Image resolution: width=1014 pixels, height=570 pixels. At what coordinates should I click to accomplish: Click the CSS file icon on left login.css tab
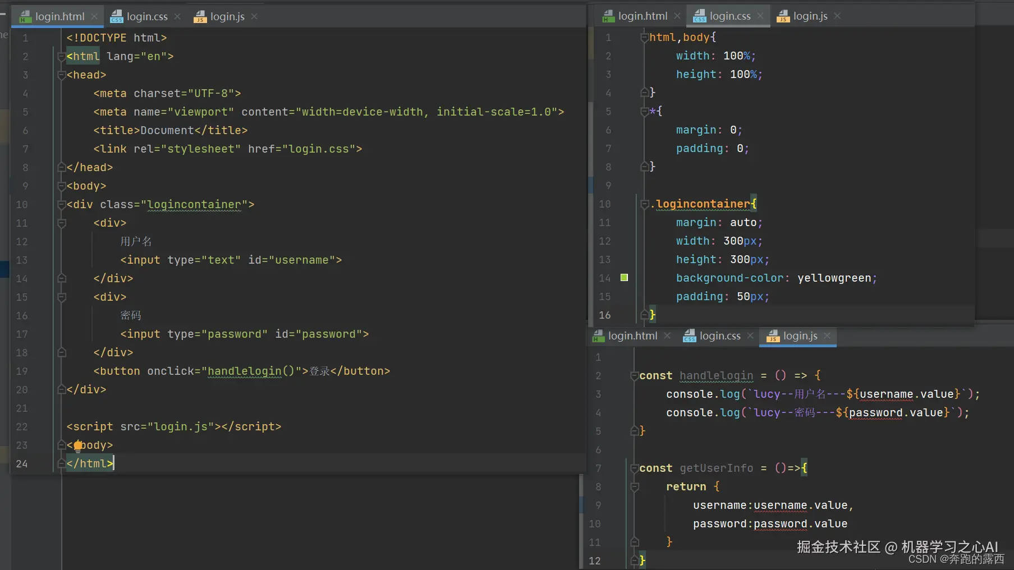pyautogui.click(x=116, y=17)
